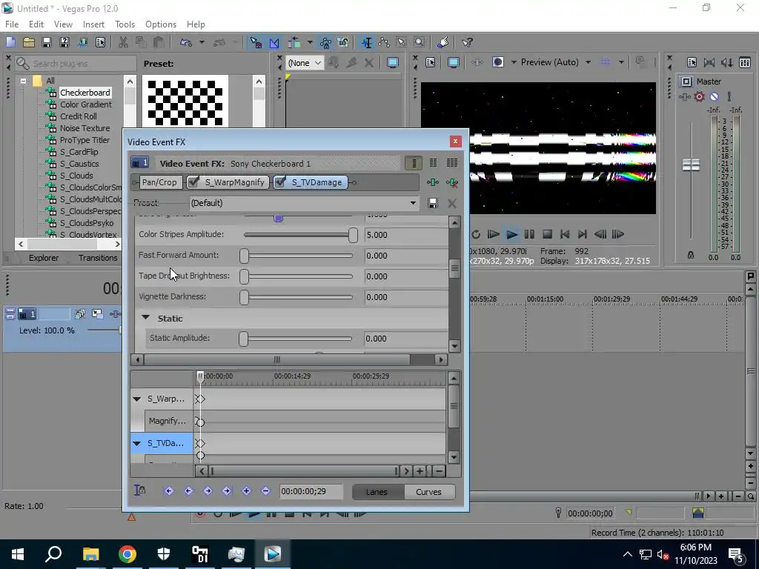Switch to the Transitions tab
Screen dimensions: 759x569
click(98, 258)
